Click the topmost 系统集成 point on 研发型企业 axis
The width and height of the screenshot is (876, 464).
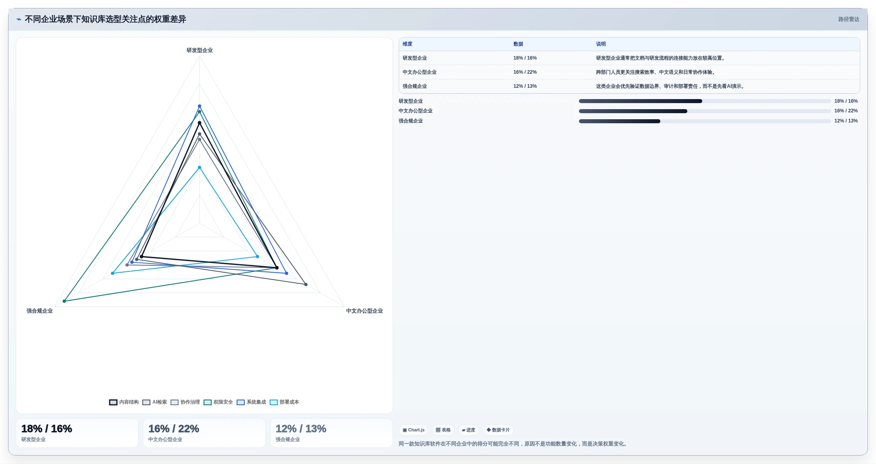coord(200,106)
